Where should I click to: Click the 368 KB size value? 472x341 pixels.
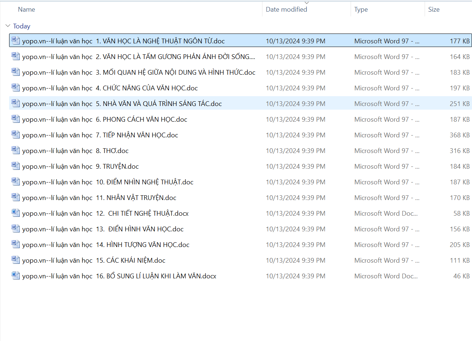coord(460,135)
